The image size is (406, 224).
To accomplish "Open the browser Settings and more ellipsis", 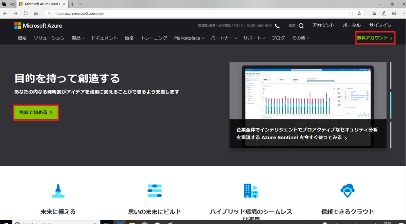I will (x=403, y=13).
